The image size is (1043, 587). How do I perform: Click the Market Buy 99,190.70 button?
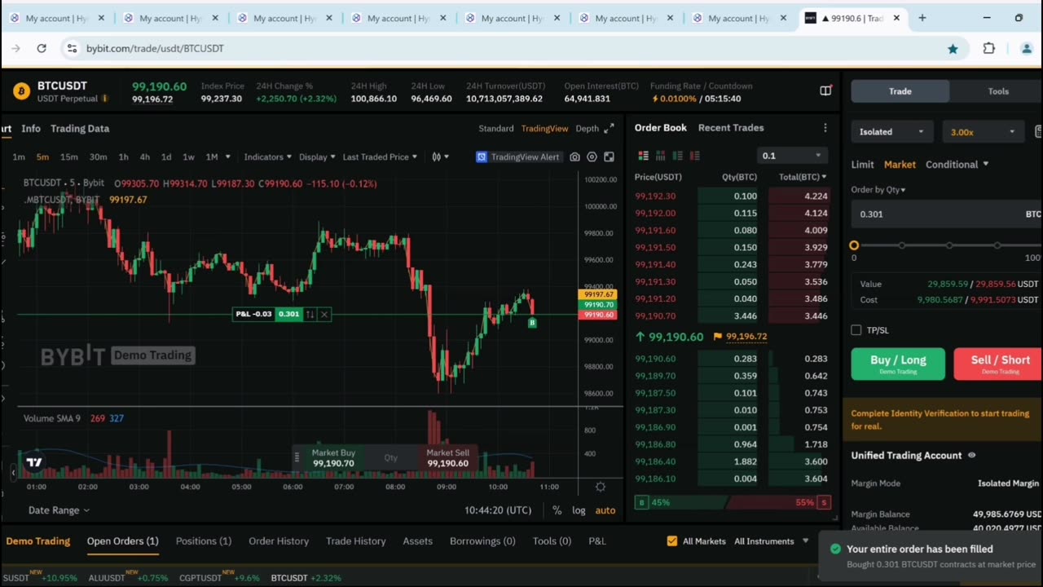coord(334,458)
